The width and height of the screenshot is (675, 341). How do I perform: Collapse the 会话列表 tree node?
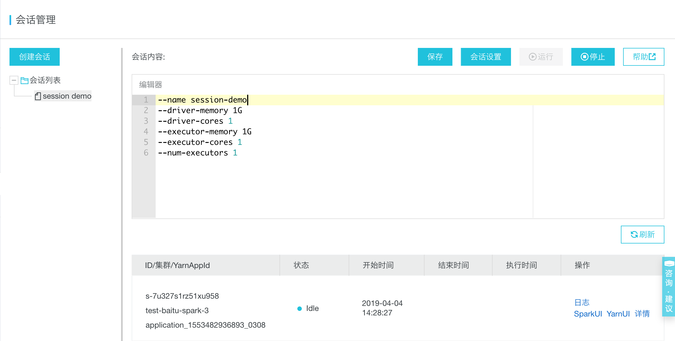tap(14, 81)
